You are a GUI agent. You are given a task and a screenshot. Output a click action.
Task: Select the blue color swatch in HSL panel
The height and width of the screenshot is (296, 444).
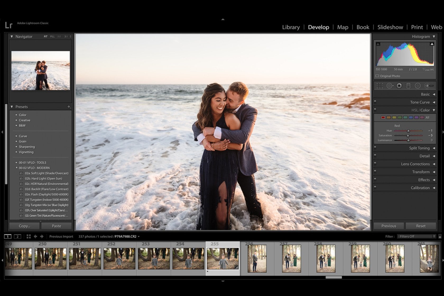point(411,117)
